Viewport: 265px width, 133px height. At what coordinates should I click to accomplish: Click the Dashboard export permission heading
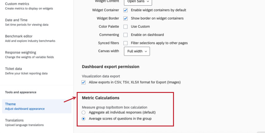pyautogui.click(x=110, y=66)
